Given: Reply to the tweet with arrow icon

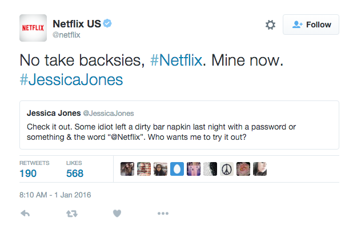Looking at the screenshot, I should pos(25,213).
